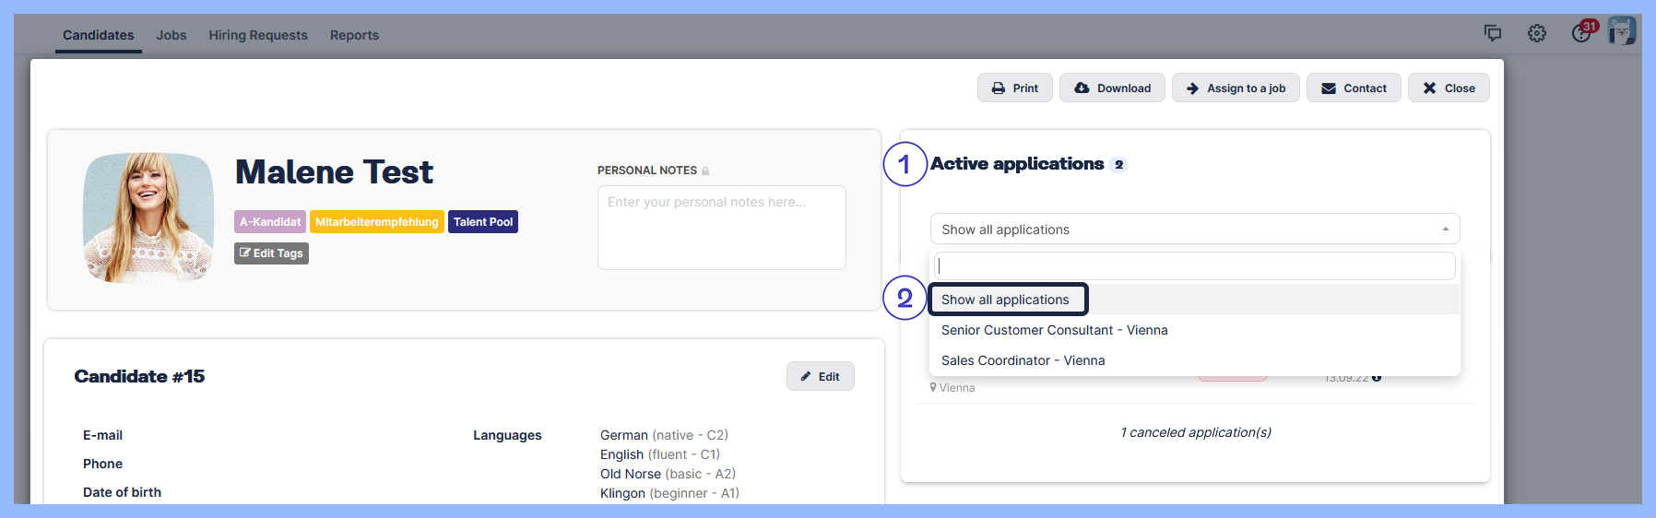Contact the candidate

point(1354,88)
